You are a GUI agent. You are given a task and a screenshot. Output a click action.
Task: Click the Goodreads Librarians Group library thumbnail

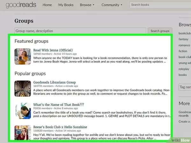(x=23, y=89)
